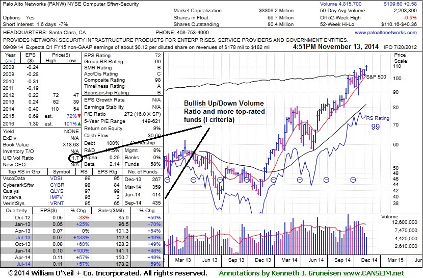Click the Return on Equity row
Viewport: 423px width, 278px height.
pos(122,129)
